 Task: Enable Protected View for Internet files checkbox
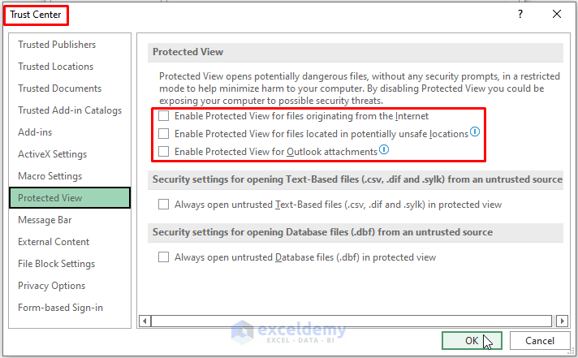164,116
